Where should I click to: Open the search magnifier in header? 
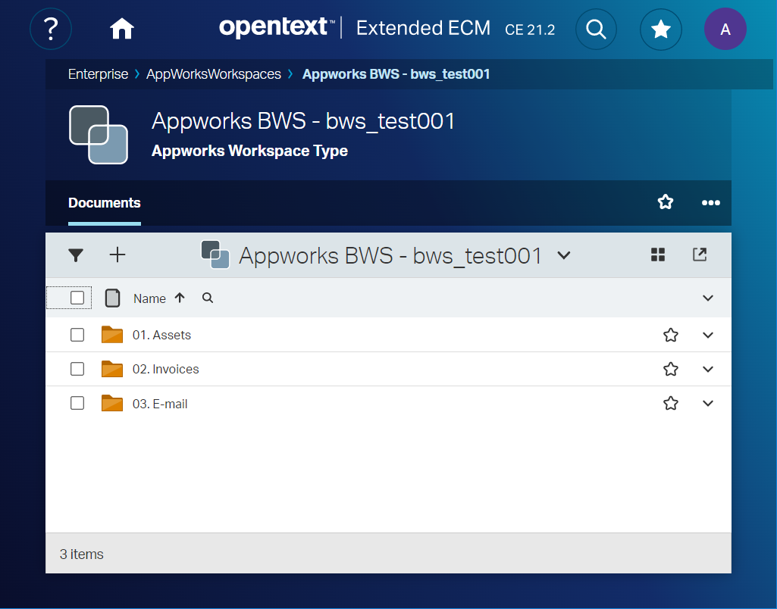click(x=597, y=29)
